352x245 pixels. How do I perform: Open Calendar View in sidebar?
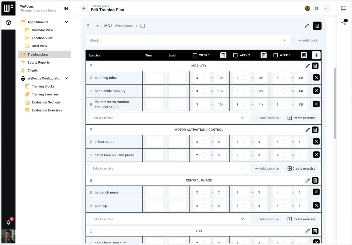tap(42, 30)
